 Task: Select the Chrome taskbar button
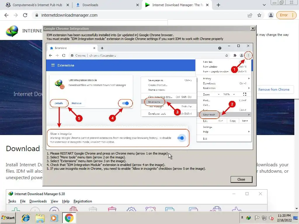[69, 218]
